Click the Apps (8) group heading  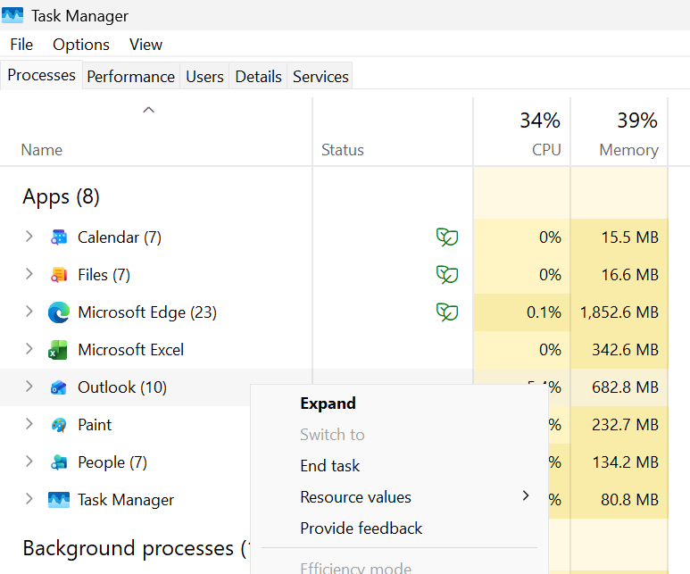tap(62, 196)
